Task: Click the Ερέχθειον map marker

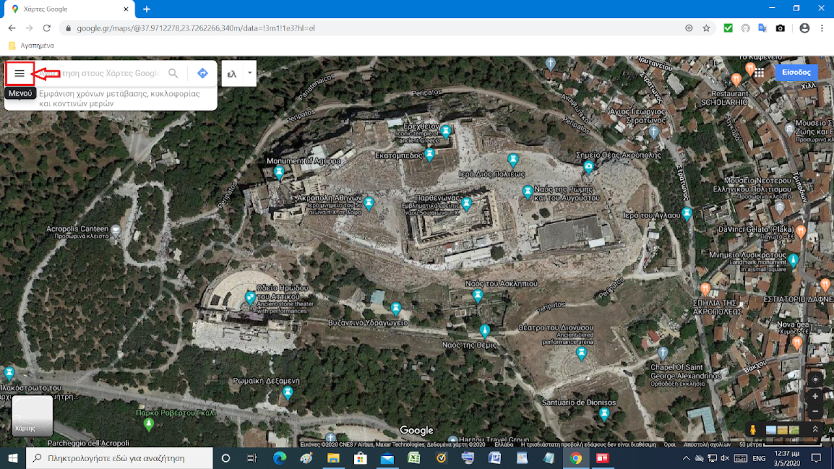Action: pos(446,132)
